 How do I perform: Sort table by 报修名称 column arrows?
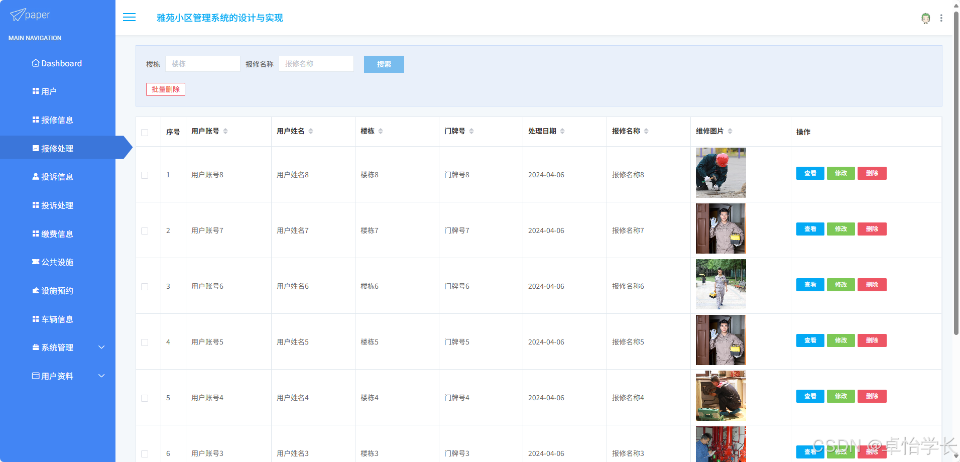pos(646,131)
